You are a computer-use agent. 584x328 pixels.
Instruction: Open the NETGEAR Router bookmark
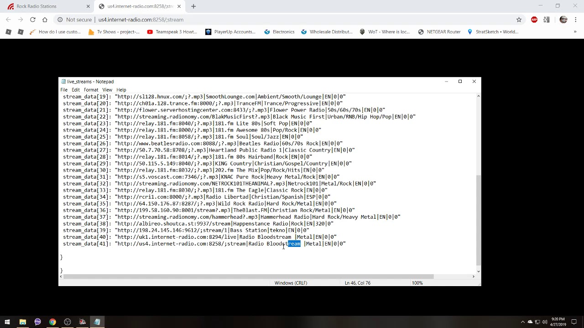point(439,32)
